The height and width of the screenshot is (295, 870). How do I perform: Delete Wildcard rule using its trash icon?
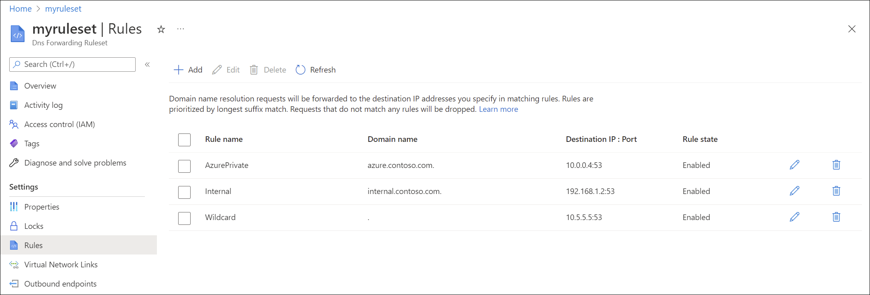click(x=836, y=217)
